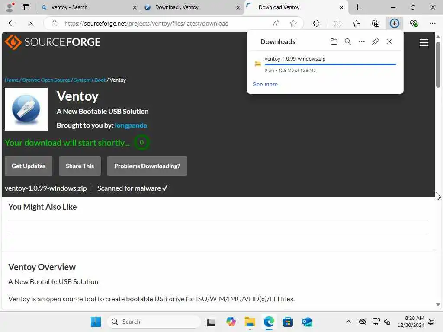Viewport: 443px width, 332px height.
Task: Click the Share This button
Action: [80, 166]
